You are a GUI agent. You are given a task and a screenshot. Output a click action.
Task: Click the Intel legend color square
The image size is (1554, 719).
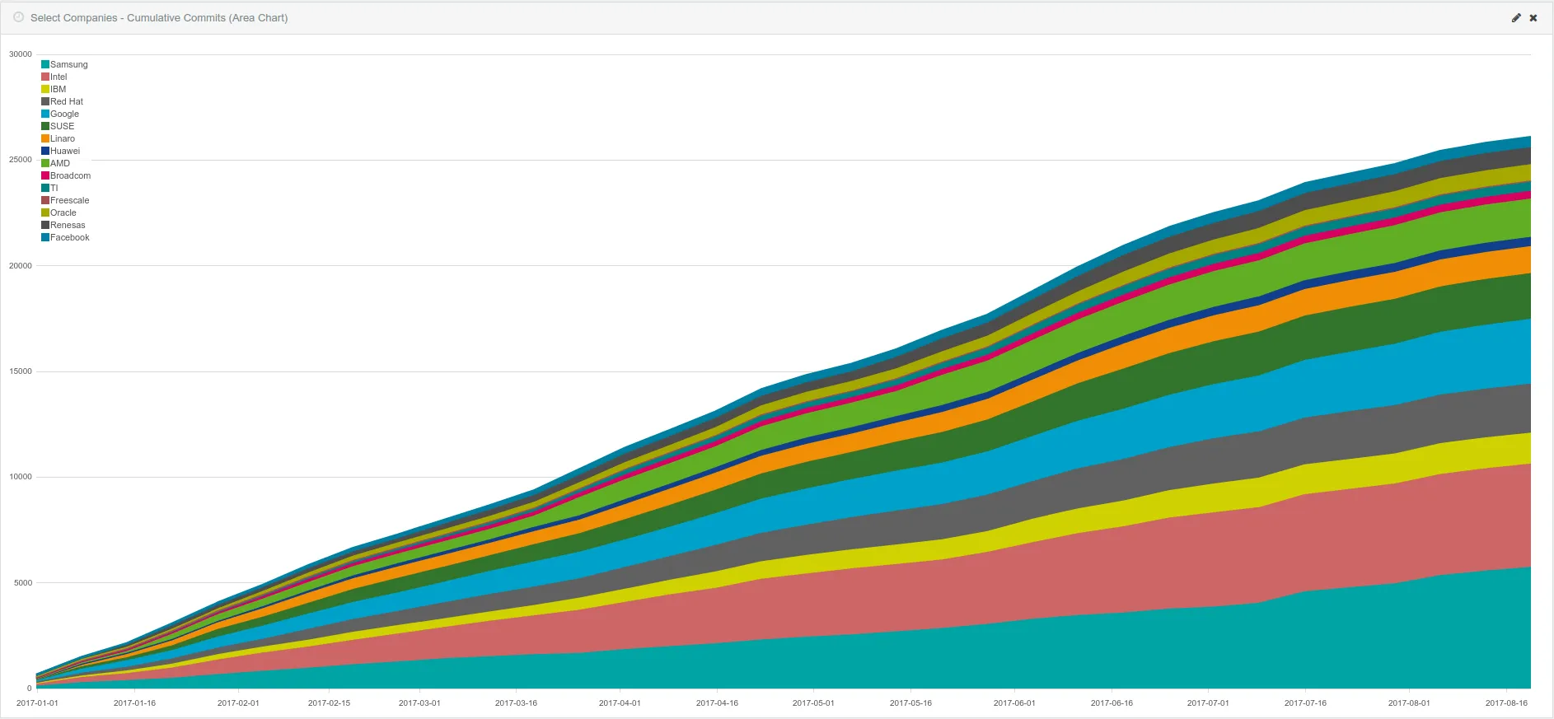[45, 77]
